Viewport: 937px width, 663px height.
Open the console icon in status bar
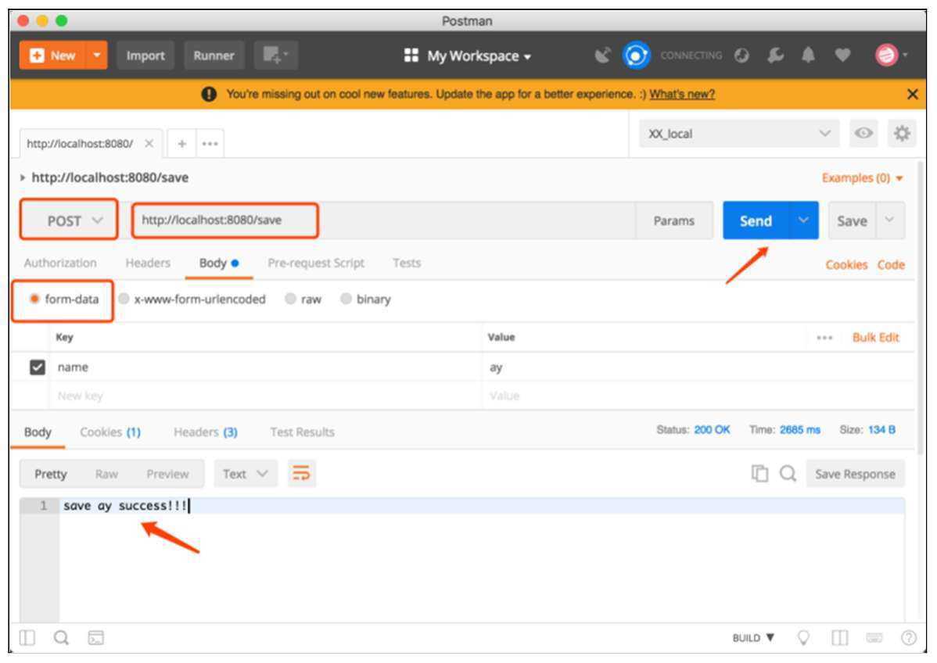pyautogui.click(x=95, y=638)
